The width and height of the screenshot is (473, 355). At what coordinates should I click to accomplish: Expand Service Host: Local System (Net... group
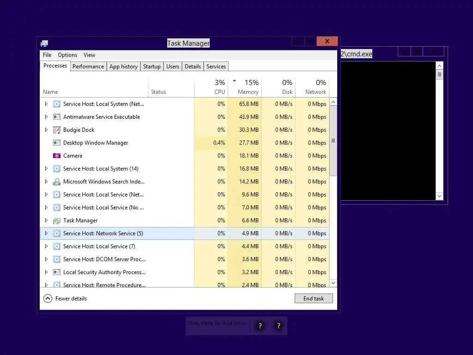coord(46,104)
